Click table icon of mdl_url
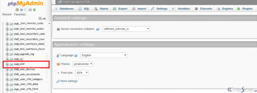The height and width of the screenshot is (93, 257). (x=12, y=59)
